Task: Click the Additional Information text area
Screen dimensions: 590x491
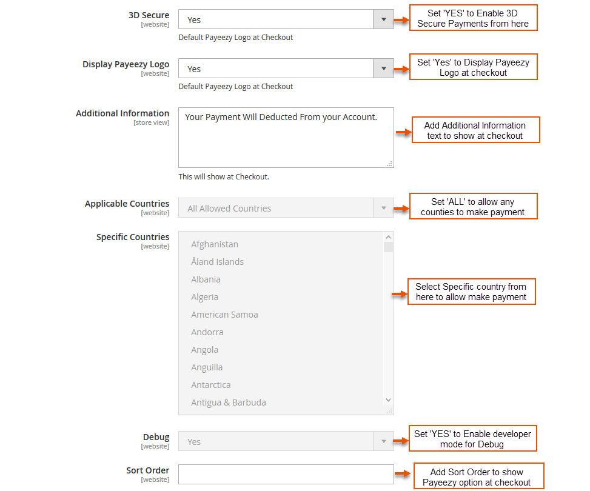Action: [285, 136]
